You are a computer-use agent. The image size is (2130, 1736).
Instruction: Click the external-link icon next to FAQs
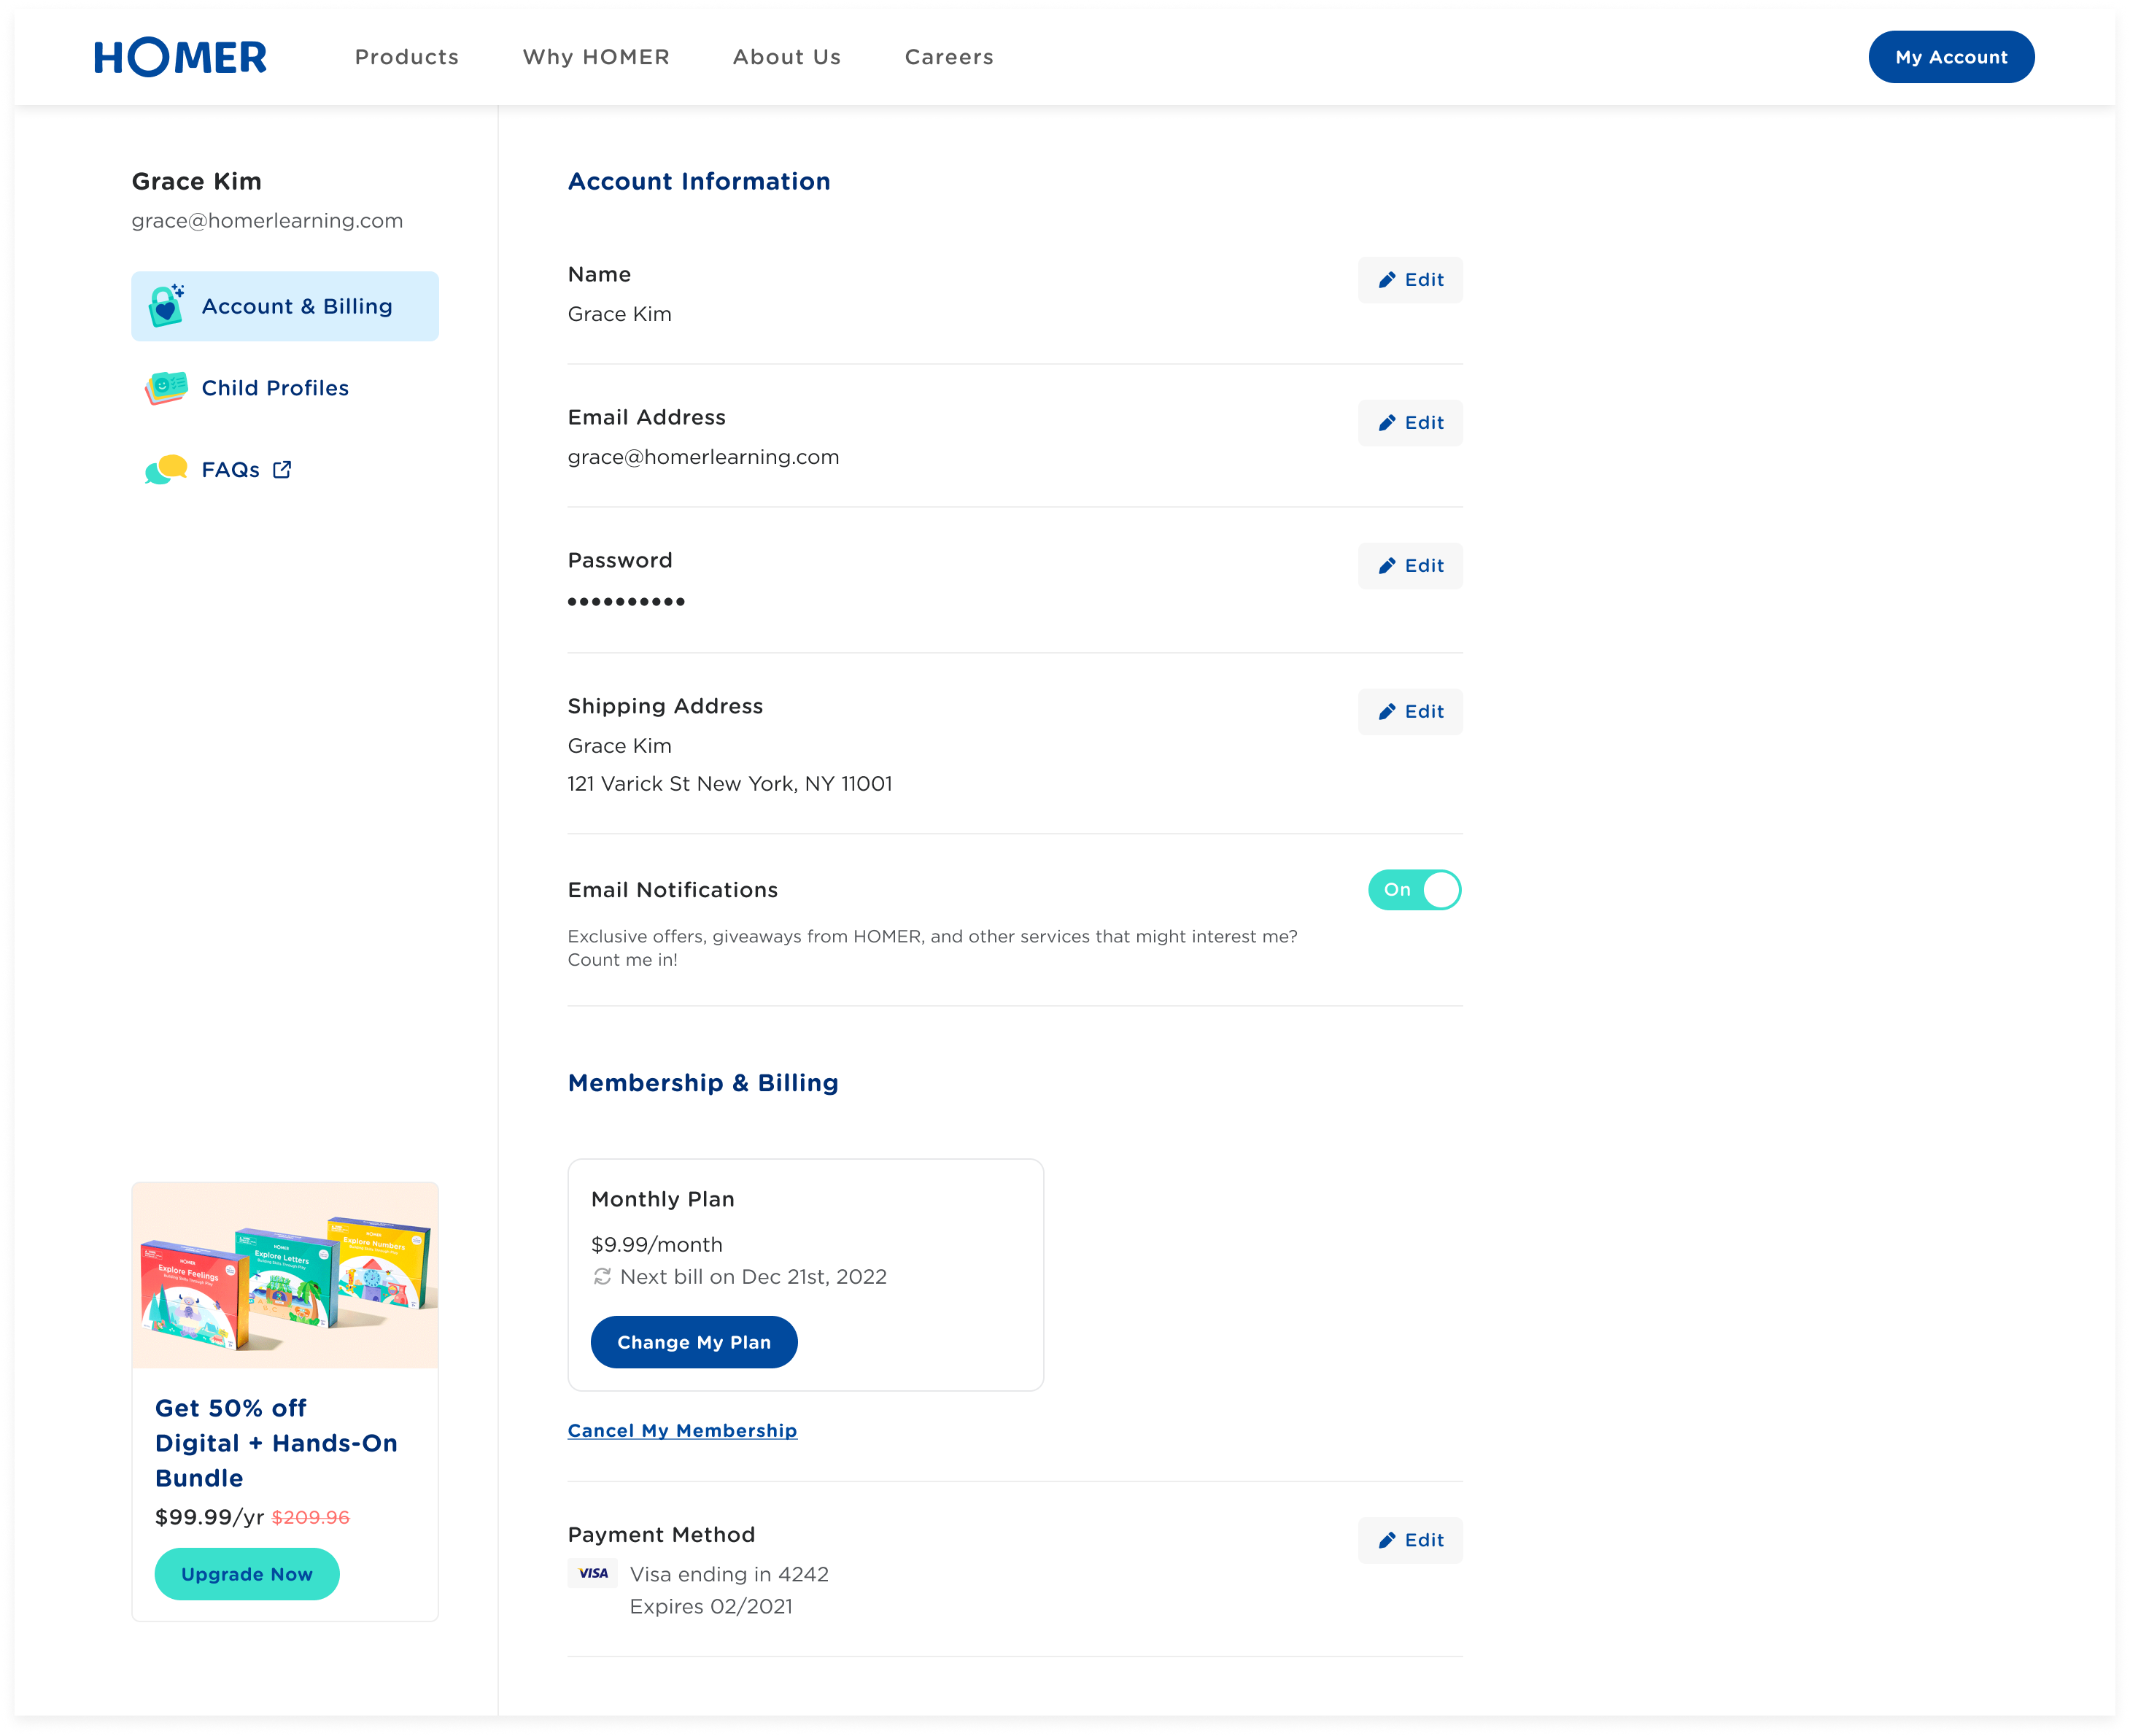tap(283, 469)
